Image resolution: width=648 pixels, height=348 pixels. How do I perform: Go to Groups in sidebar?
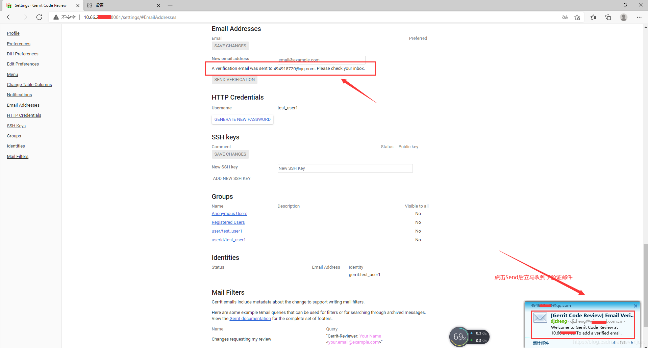[x=14, y=136]
